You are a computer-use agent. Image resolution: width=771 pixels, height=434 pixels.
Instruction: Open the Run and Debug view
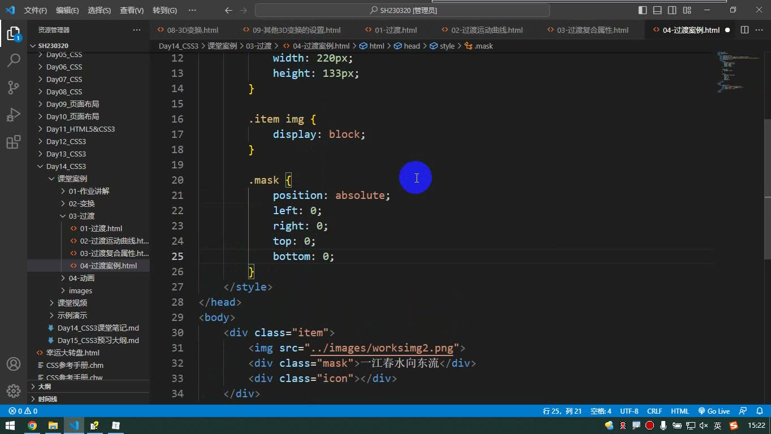point(14,115)
